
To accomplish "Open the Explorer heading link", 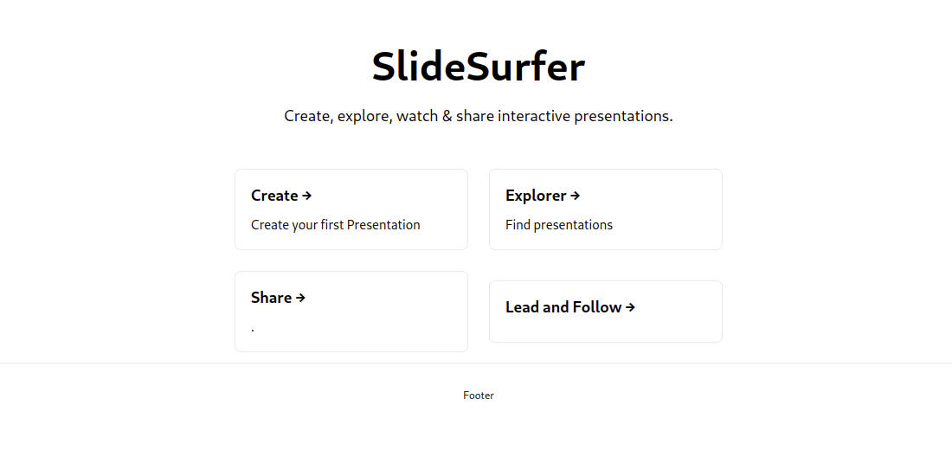I will pos(536,196).
